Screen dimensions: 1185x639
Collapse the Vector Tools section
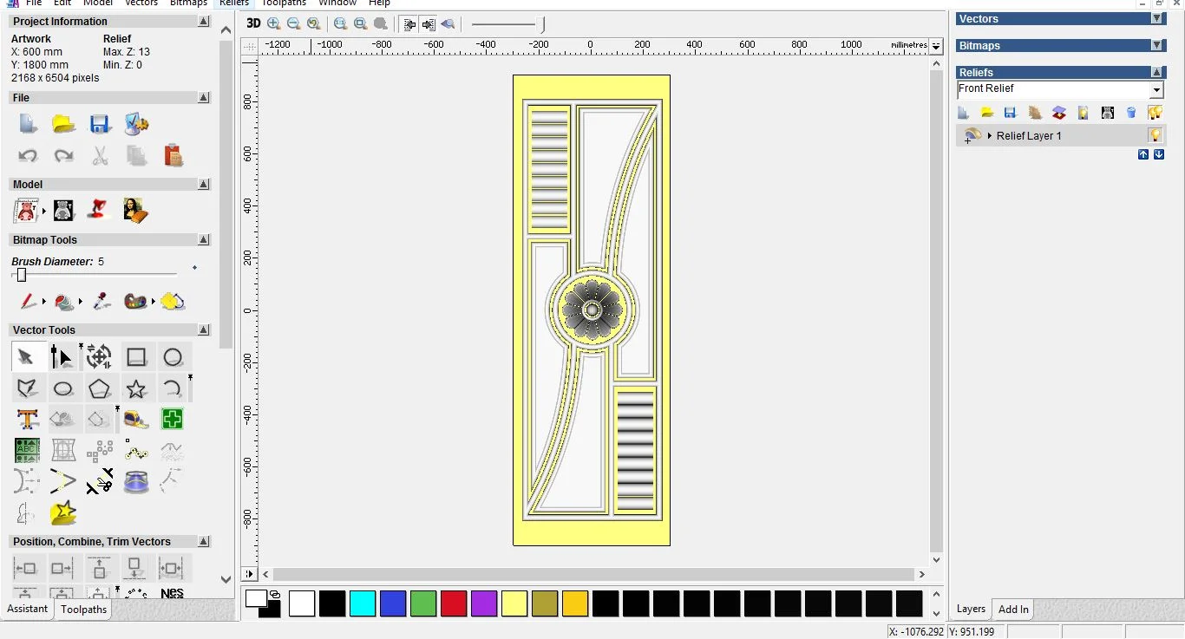pos(203,330)
